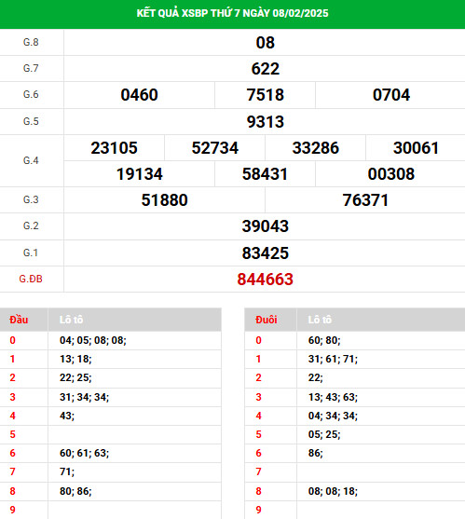This screenshot has height=519, width=465.
Task: Select the G.6 number 0704
Action: tap(391, 95)
